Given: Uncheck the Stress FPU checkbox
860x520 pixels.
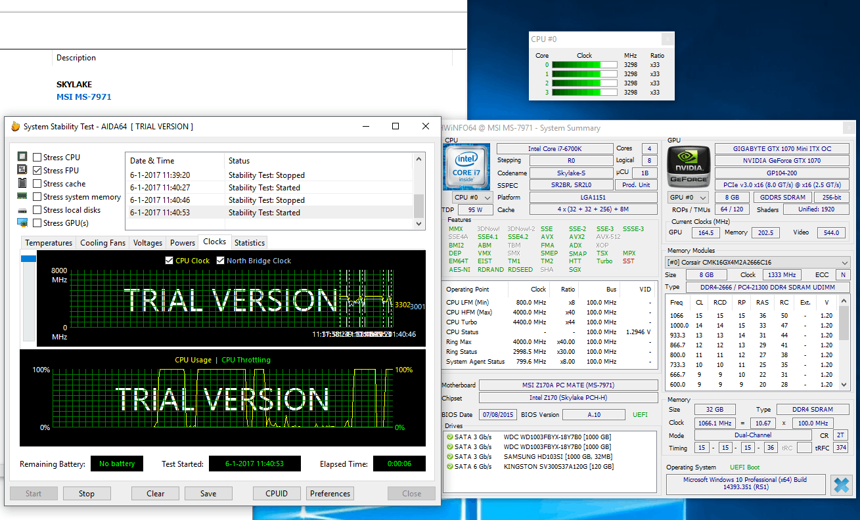Looking at the screenshot, I should click(x=37, y=171).
